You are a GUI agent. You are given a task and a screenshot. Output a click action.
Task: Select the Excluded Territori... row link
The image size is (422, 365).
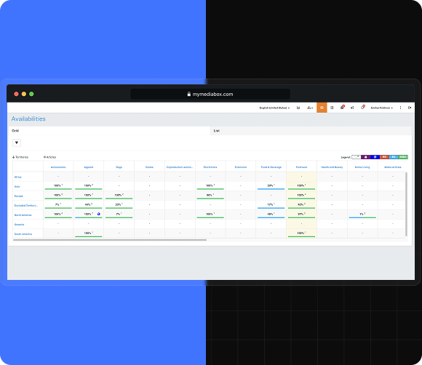pos(26,206)
